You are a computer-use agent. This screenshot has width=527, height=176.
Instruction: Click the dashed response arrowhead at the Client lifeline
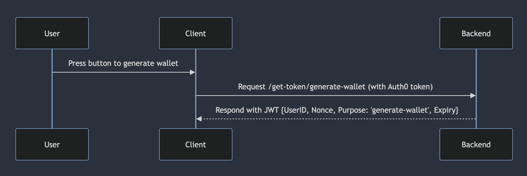click(x=199, y=119)
